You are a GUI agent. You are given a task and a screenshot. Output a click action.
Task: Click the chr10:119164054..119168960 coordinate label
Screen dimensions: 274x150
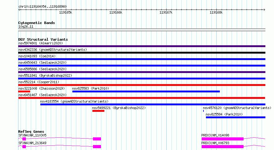[42, 6]
